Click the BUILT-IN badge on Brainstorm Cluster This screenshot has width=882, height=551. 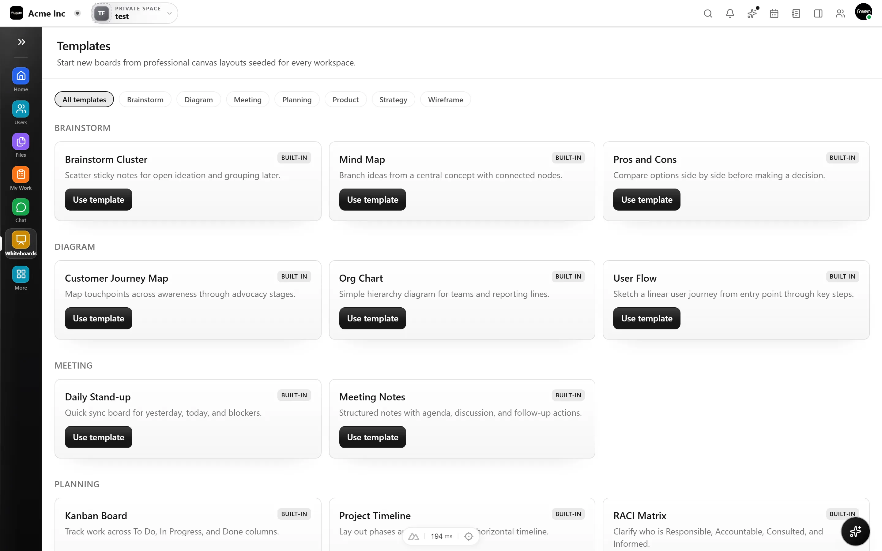[x=294, y=157]
